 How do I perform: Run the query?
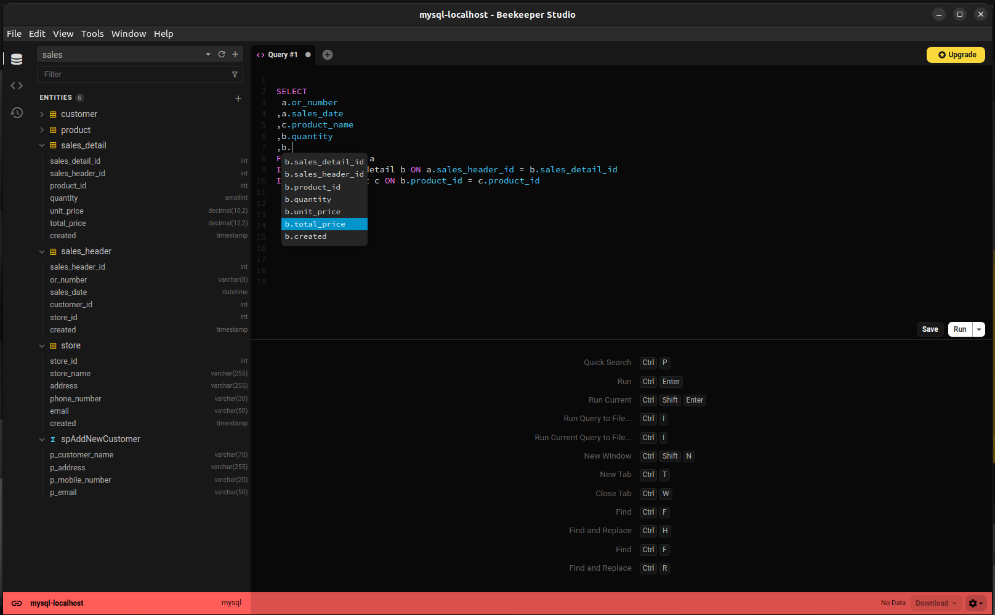click(960, 329)
